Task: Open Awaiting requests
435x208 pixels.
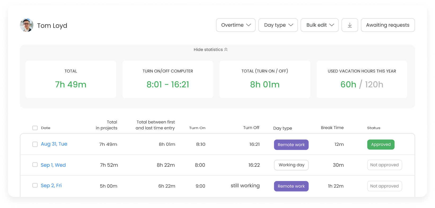Action: coord(388,25)
